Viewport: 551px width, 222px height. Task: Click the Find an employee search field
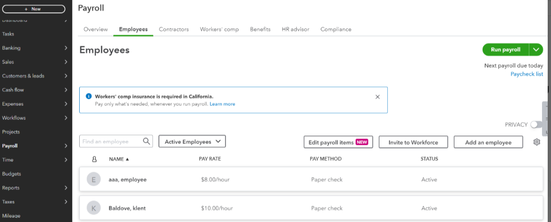(x=111, y=142)
